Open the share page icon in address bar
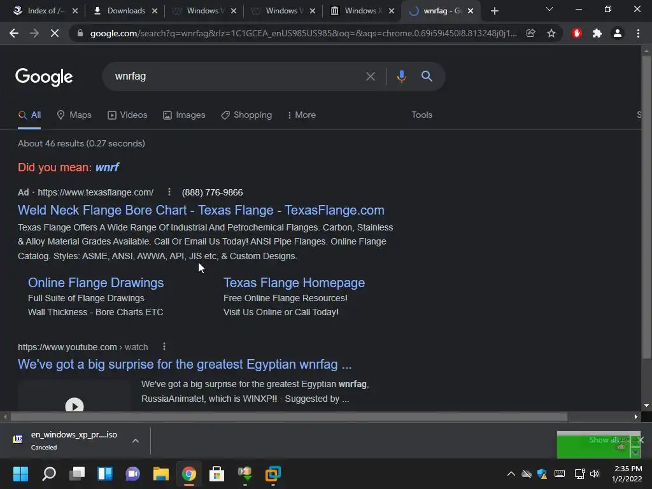 pyautogui.click(x=530, y=33)
